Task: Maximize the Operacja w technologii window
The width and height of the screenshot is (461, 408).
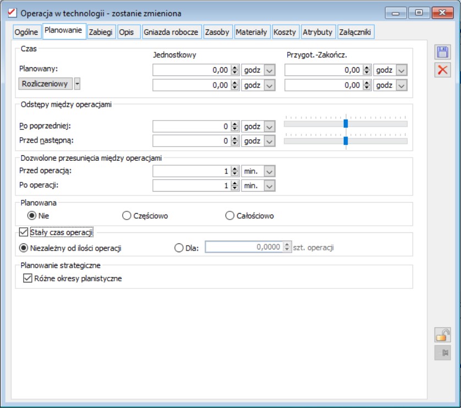Action: coord(419,13)
